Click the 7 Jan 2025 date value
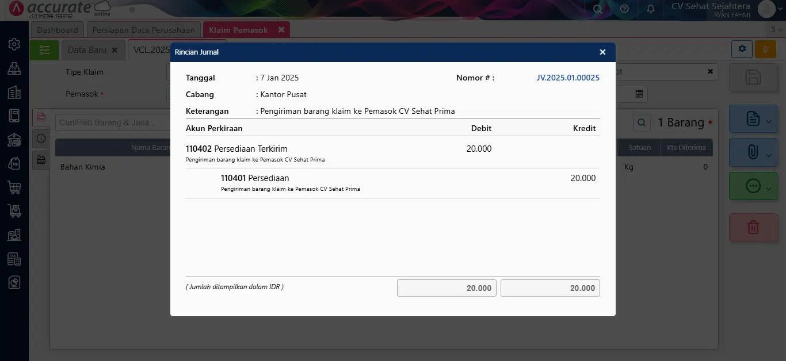 click(x=280, y=78)
